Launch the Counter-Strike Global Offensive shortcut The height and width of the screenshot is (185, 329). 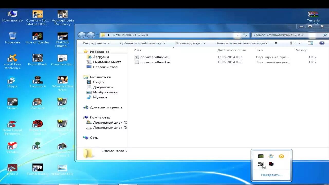point(38,18)
